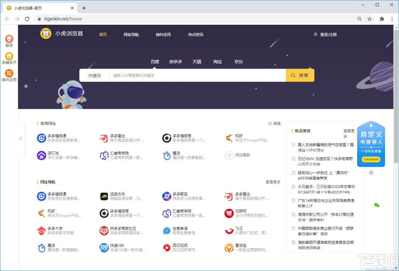399x271 pixels.
Task: Click the 登录/注册 link at top right
Action: [x=329, y=34]
